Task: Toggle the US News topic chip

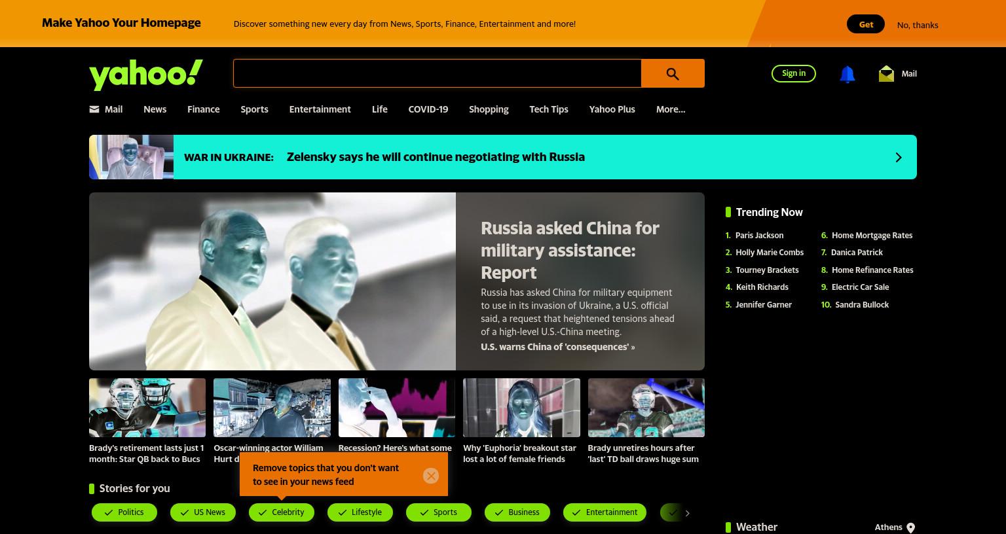Action: click(203, 512)
